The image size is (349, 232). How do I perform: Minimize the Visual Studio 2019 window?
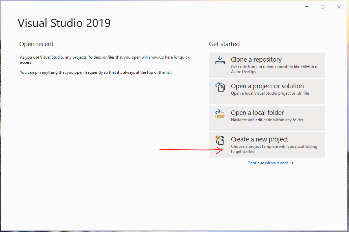pyautogui.click(x=307, y=7)
